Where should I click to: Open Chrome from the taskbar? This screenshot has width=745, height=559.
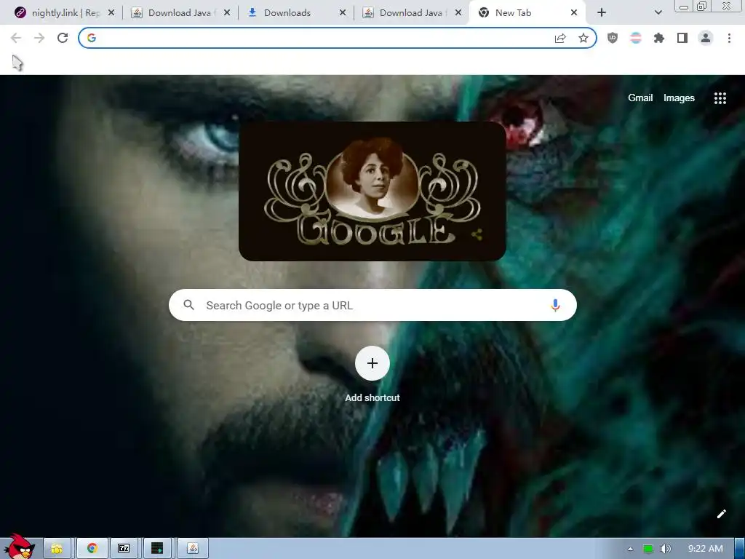(x=92, y=549)
